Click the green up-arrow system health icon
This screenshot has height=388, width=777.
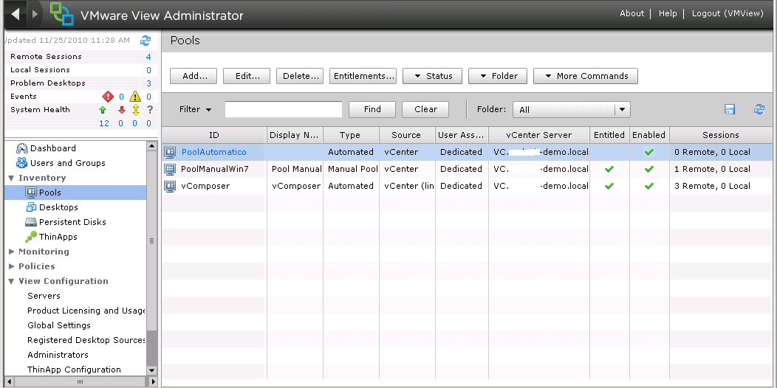click(x=103, y=110)
